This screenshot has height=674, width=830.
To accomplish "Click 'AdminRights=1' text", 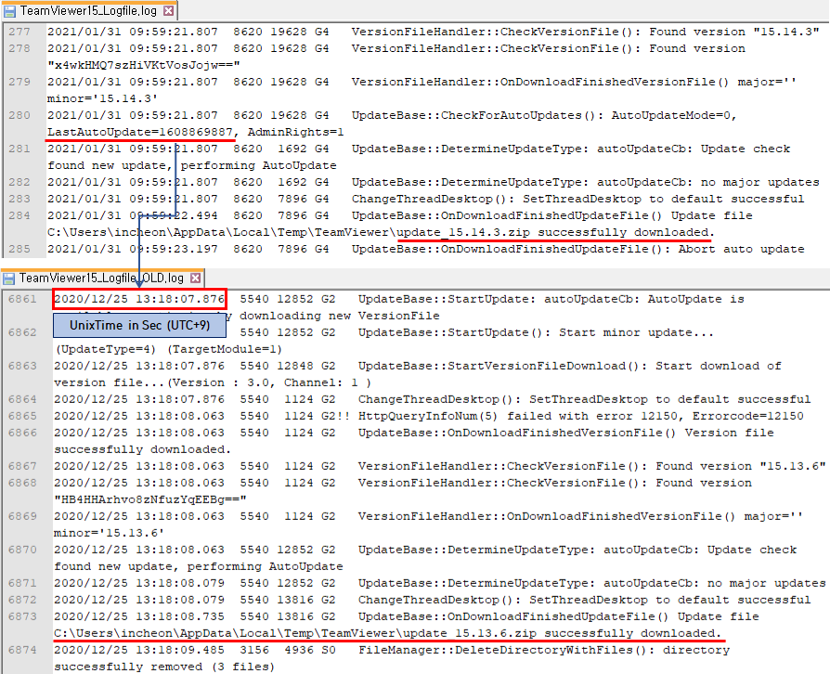I will tap(295, 132).
